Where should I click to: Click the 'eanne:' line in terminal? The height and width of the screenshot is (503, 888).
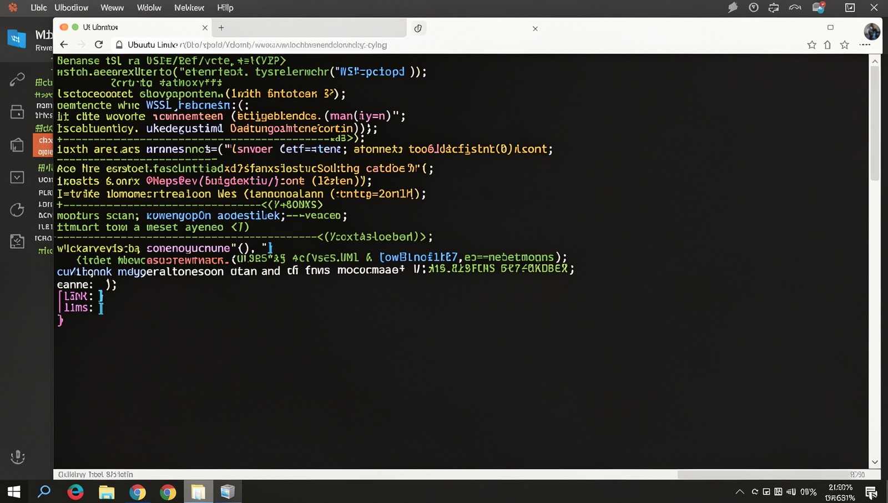pyautogui.click(x=87, y=284)
